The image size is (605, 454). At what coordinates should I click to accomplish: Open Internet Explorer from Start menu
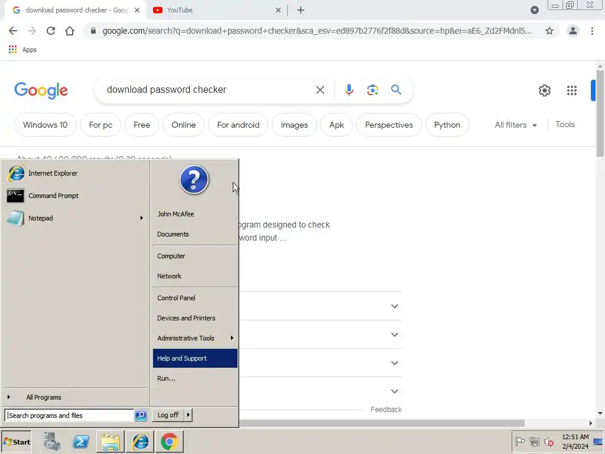[75, 173]
